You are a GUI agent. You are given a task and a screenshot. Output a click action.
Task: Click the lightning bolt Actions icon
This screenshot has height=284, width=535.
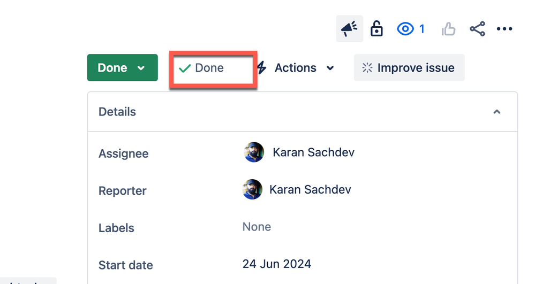pyautogui.click(x=262, y=67)
